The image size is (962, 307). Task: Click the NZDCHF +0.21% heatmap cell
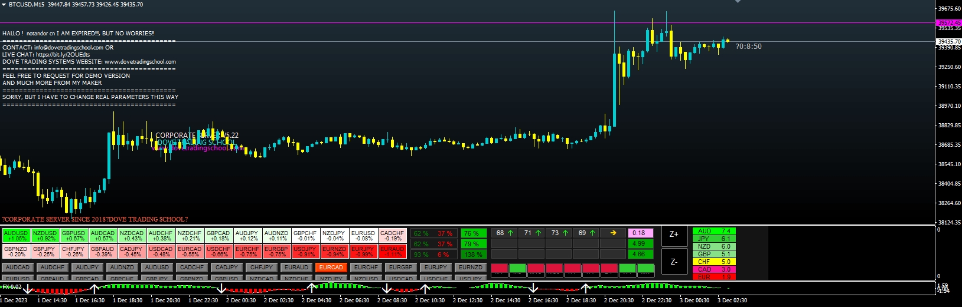(x=191, y=236)
